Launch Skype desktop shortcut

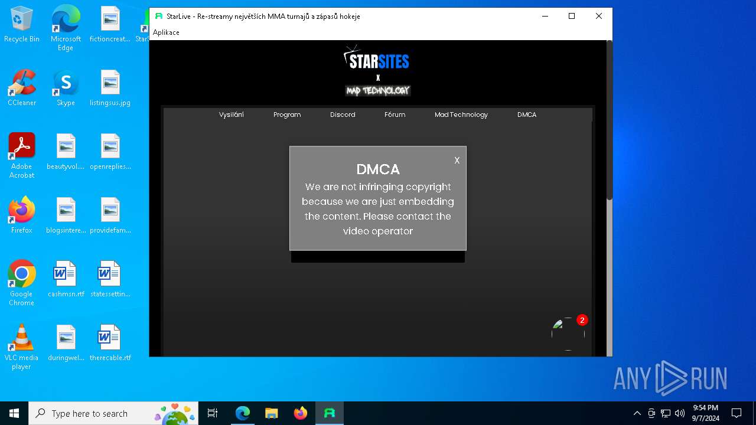tap(66, 88)
